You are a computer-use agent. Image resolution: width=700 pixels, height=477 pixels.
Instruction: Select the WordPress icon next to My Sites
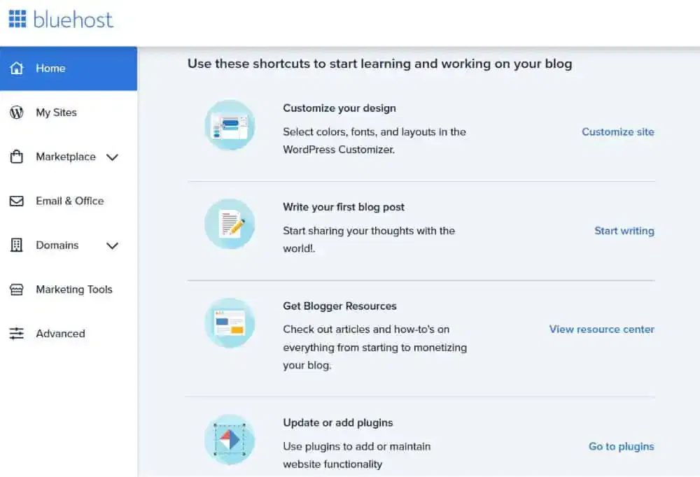(x=17, y=112)
